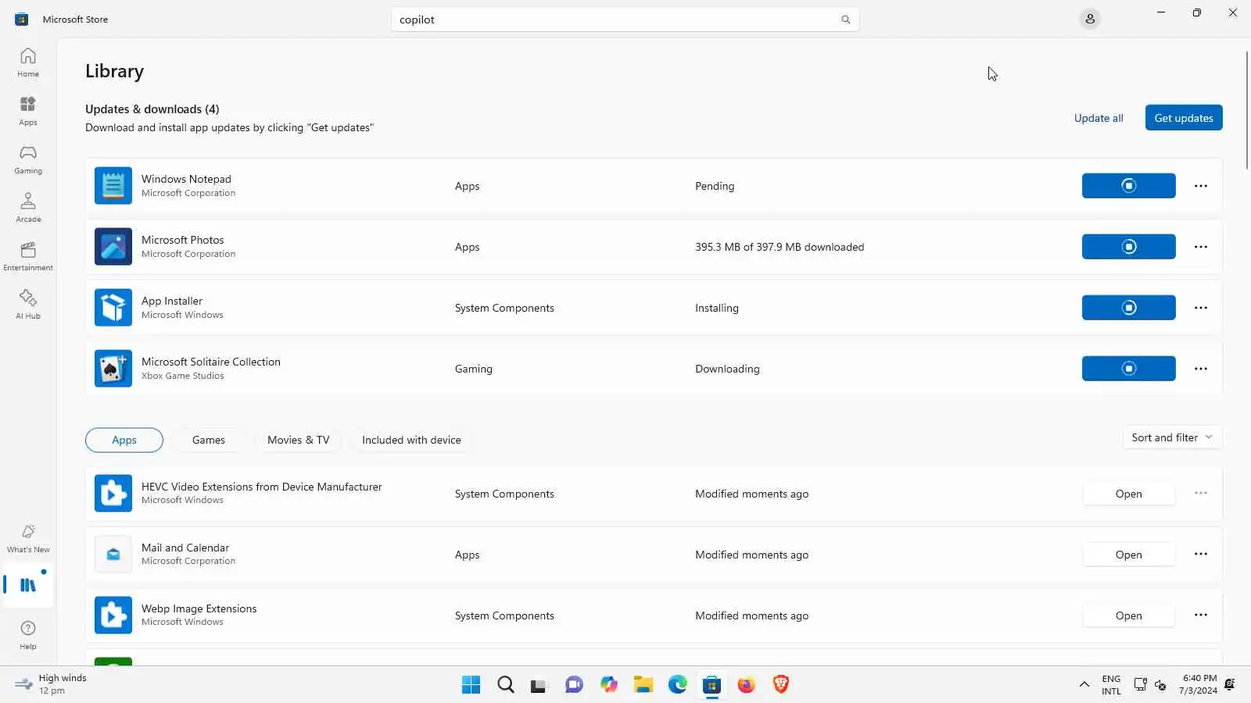Screen dimensions: 1251x703
Task: Open Task View from the taskbar
Action: (x=539, y=685)
